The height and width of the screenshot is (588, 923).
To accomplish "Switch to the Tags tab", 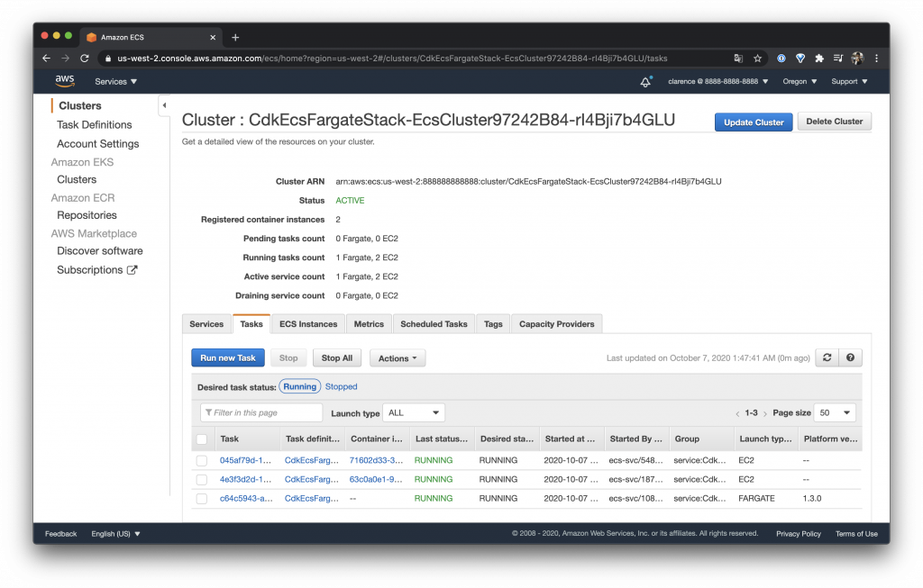I will [x=493, y=324].
